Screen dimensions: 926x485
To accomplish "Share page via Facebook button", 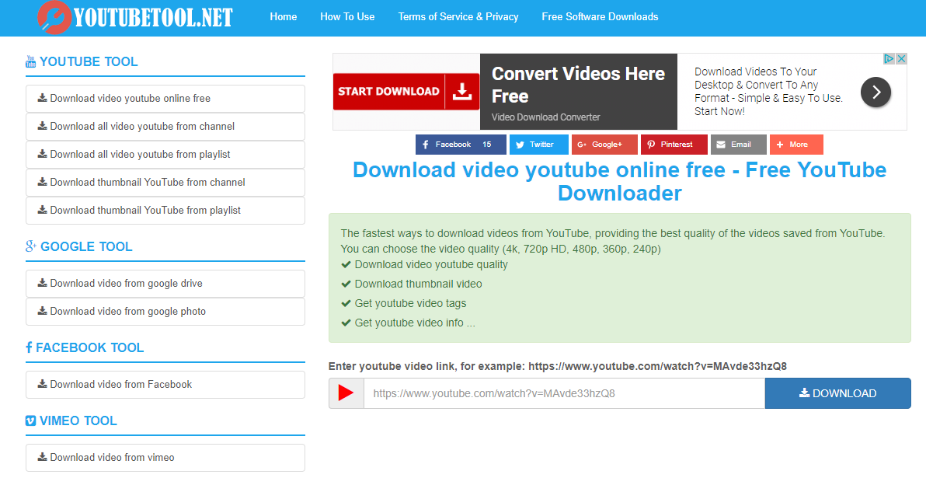I will [460, 145].
